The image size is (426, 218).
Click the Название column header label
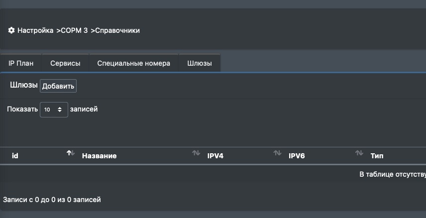click(99, 156)
